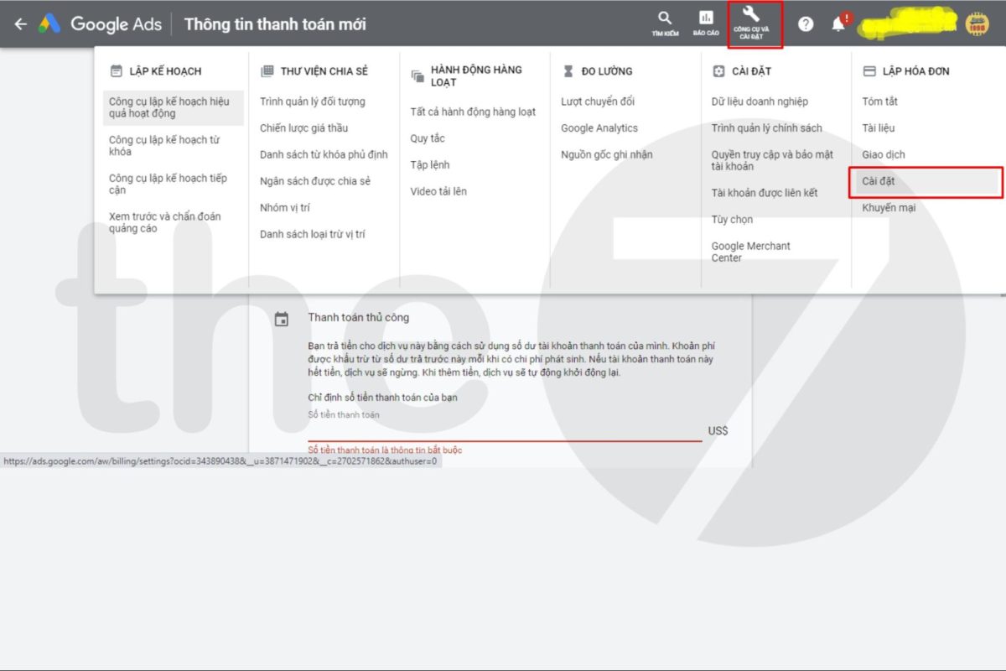Open the help question mark icon
The height and width of the screenshot is (671, 1006).
pos(806,23)
